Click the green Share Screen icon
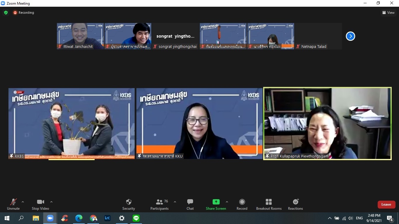 click(x=216, y=202)
